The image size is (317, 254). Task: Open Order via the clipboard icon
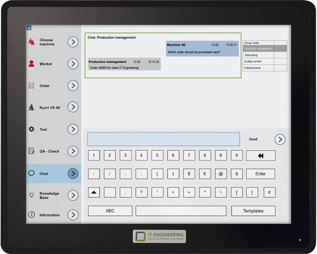coord(31,85)
